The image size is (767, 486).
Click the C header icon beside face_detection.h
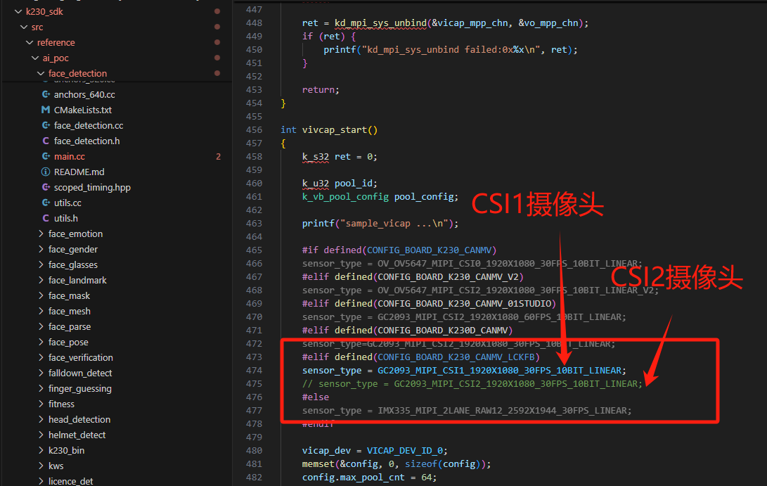coord(46,141)
